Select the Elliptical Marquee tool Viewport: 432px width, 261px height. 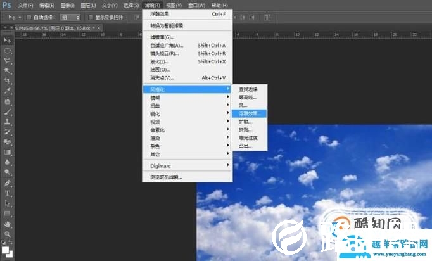coord(8,51)
